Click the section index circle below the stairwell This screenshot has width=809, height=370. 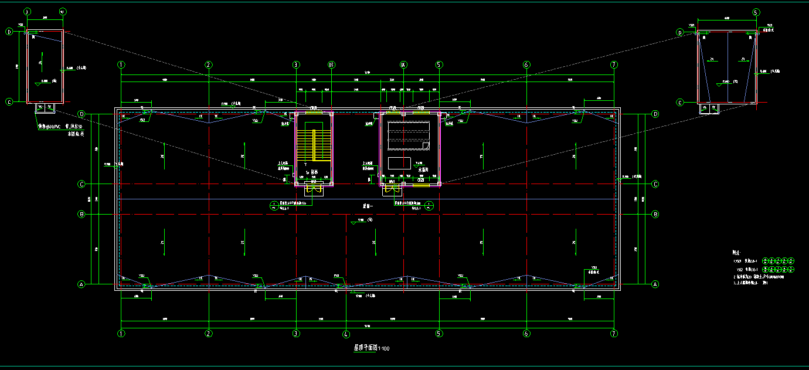(274, 205)
